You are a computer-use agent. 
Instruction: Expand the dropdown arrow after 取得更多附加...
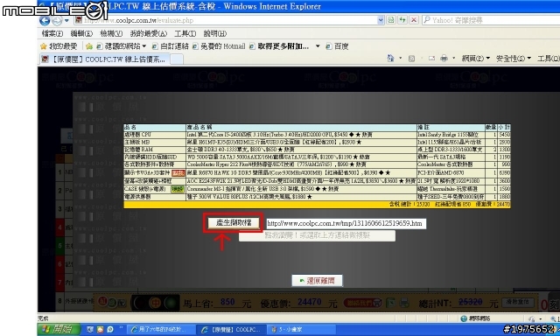click(318, 46)
